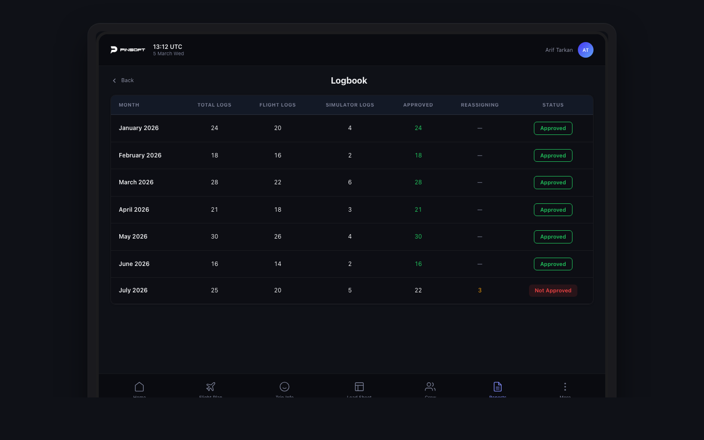The height and width of the screenshot is (440, 704).
Task: Click the reassigning count for July 2026
Action: [480, 290]
